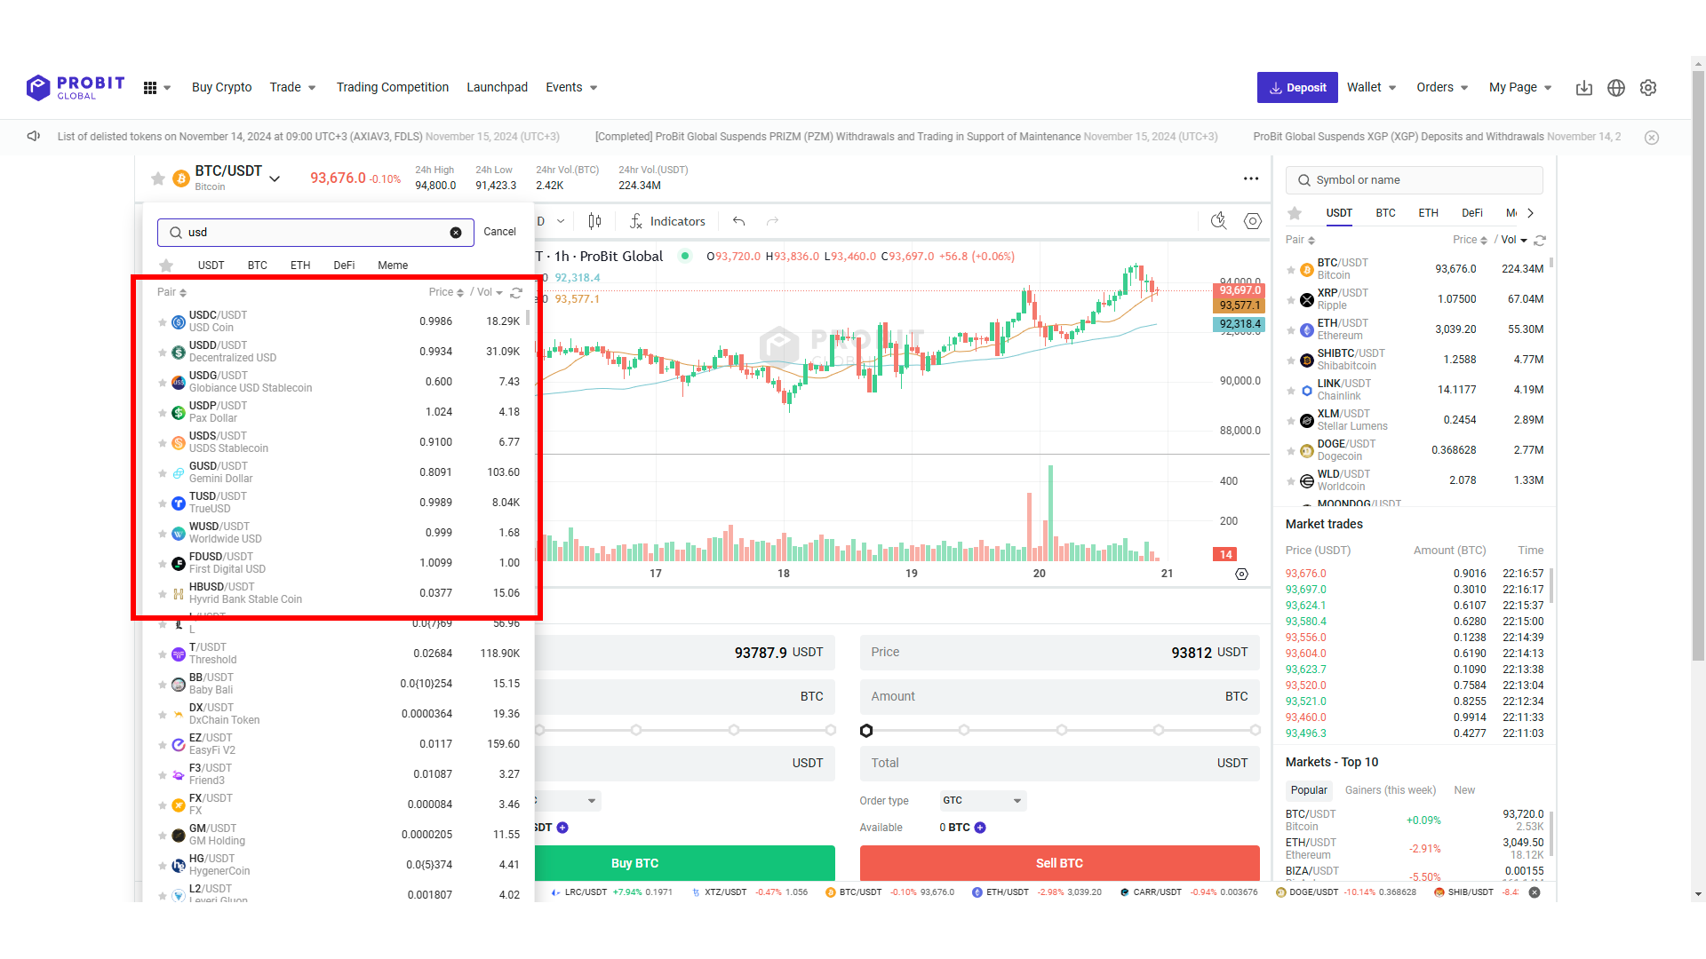
Task: Click the Deposit button
Action: (x=1297, y=88)
